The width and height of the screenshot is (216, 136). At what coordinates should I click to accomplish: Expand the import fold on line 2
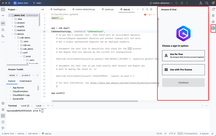click(50, 18)
